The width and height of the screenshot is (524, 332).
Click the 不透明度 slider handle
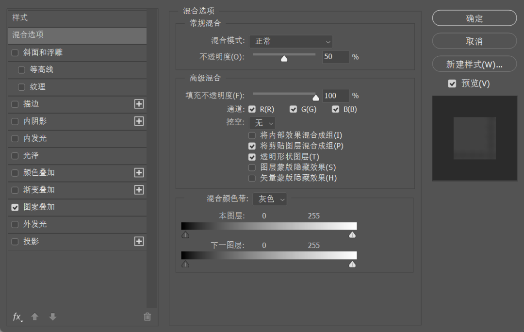[x=284, y=59]
